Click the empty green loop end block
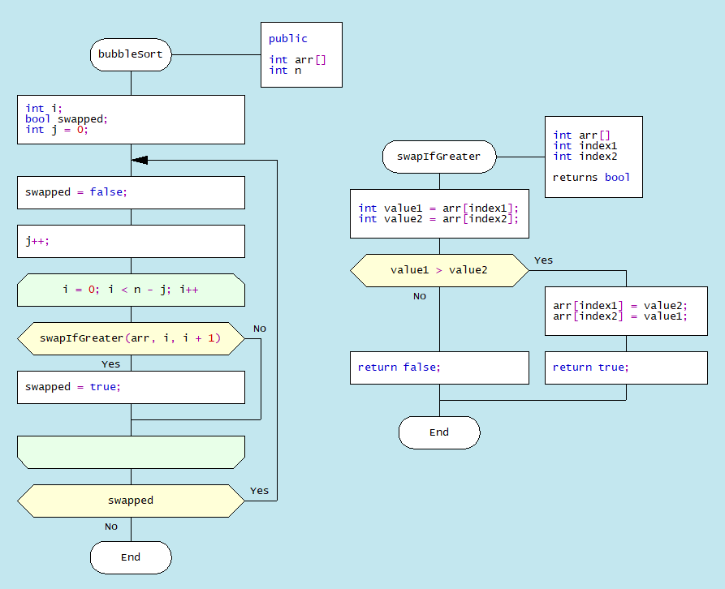 (131, 452)
